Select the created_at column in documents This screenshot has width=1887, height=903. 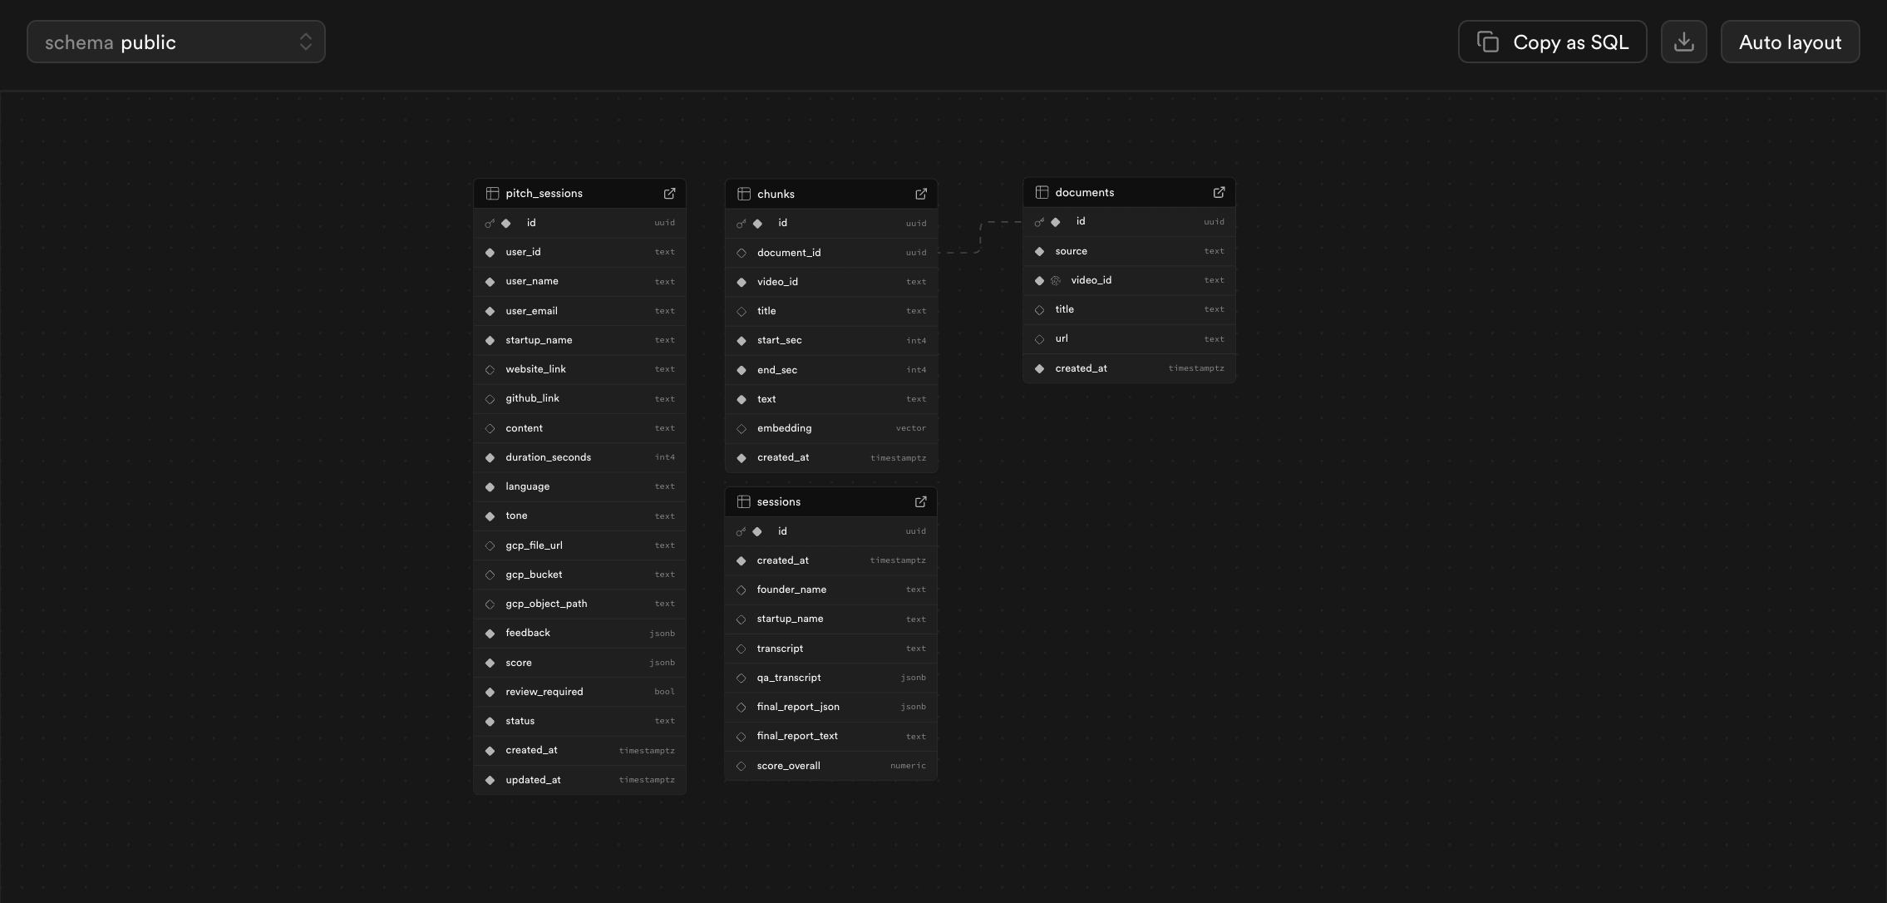(1081, 368)
